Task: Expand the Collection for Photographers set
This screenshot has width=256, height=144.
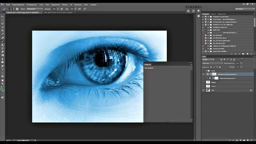Action: click(x=208, y=46)
